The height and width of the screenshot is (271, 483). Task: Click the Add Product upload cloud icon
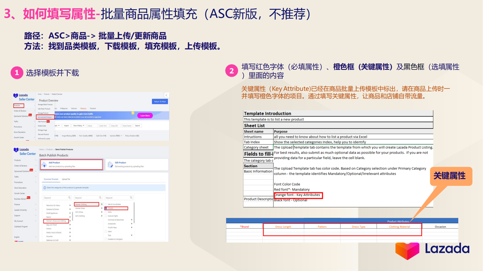pyautogui.click(x=44, y=165)
